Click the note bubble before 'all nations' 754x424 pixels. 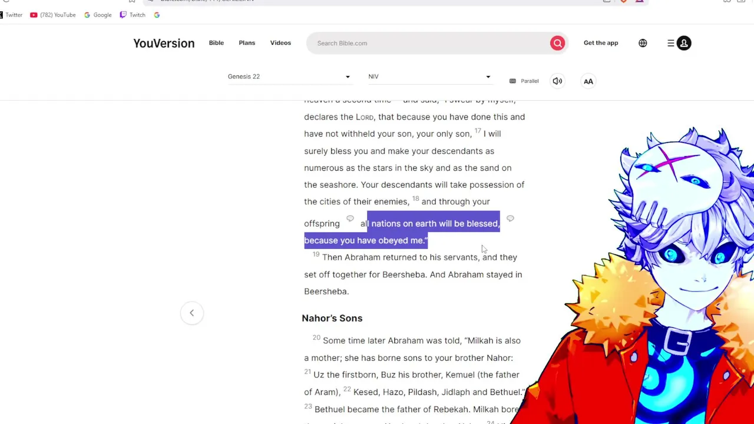(x=350, y=218)
